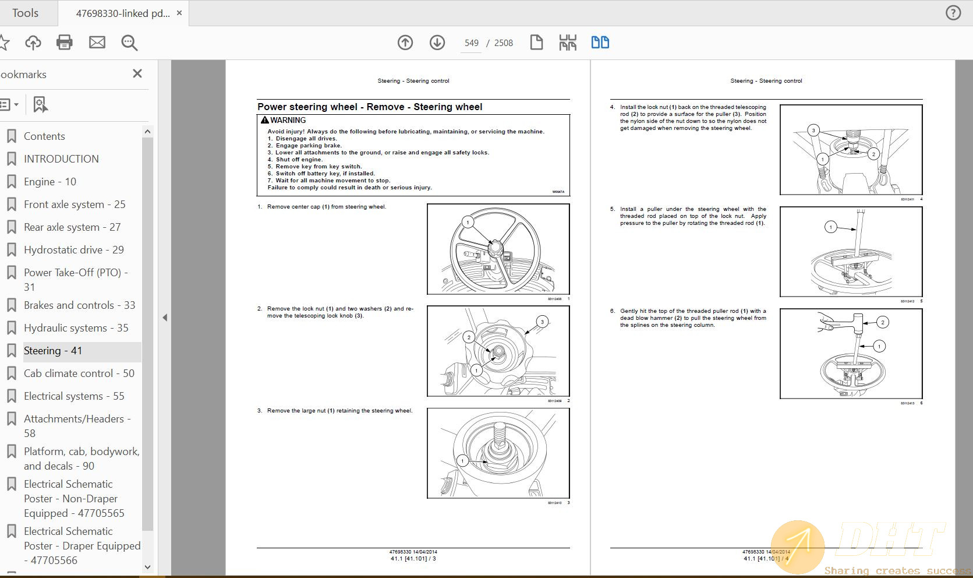Go to next page arrow icon
This screenshot has height=578, width=973.
coord(437,43)
